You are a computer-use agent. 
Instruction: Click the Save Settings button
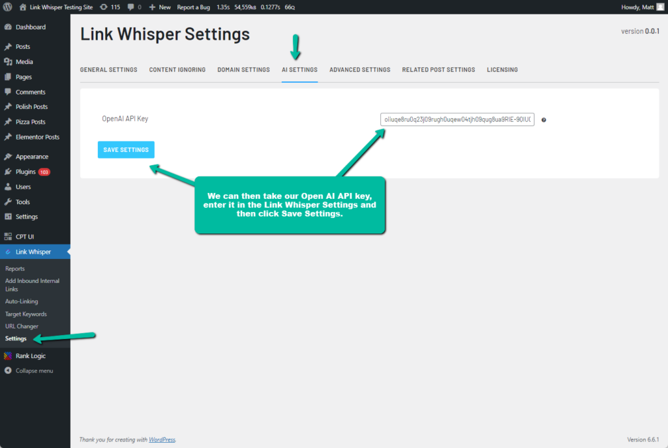126,149
